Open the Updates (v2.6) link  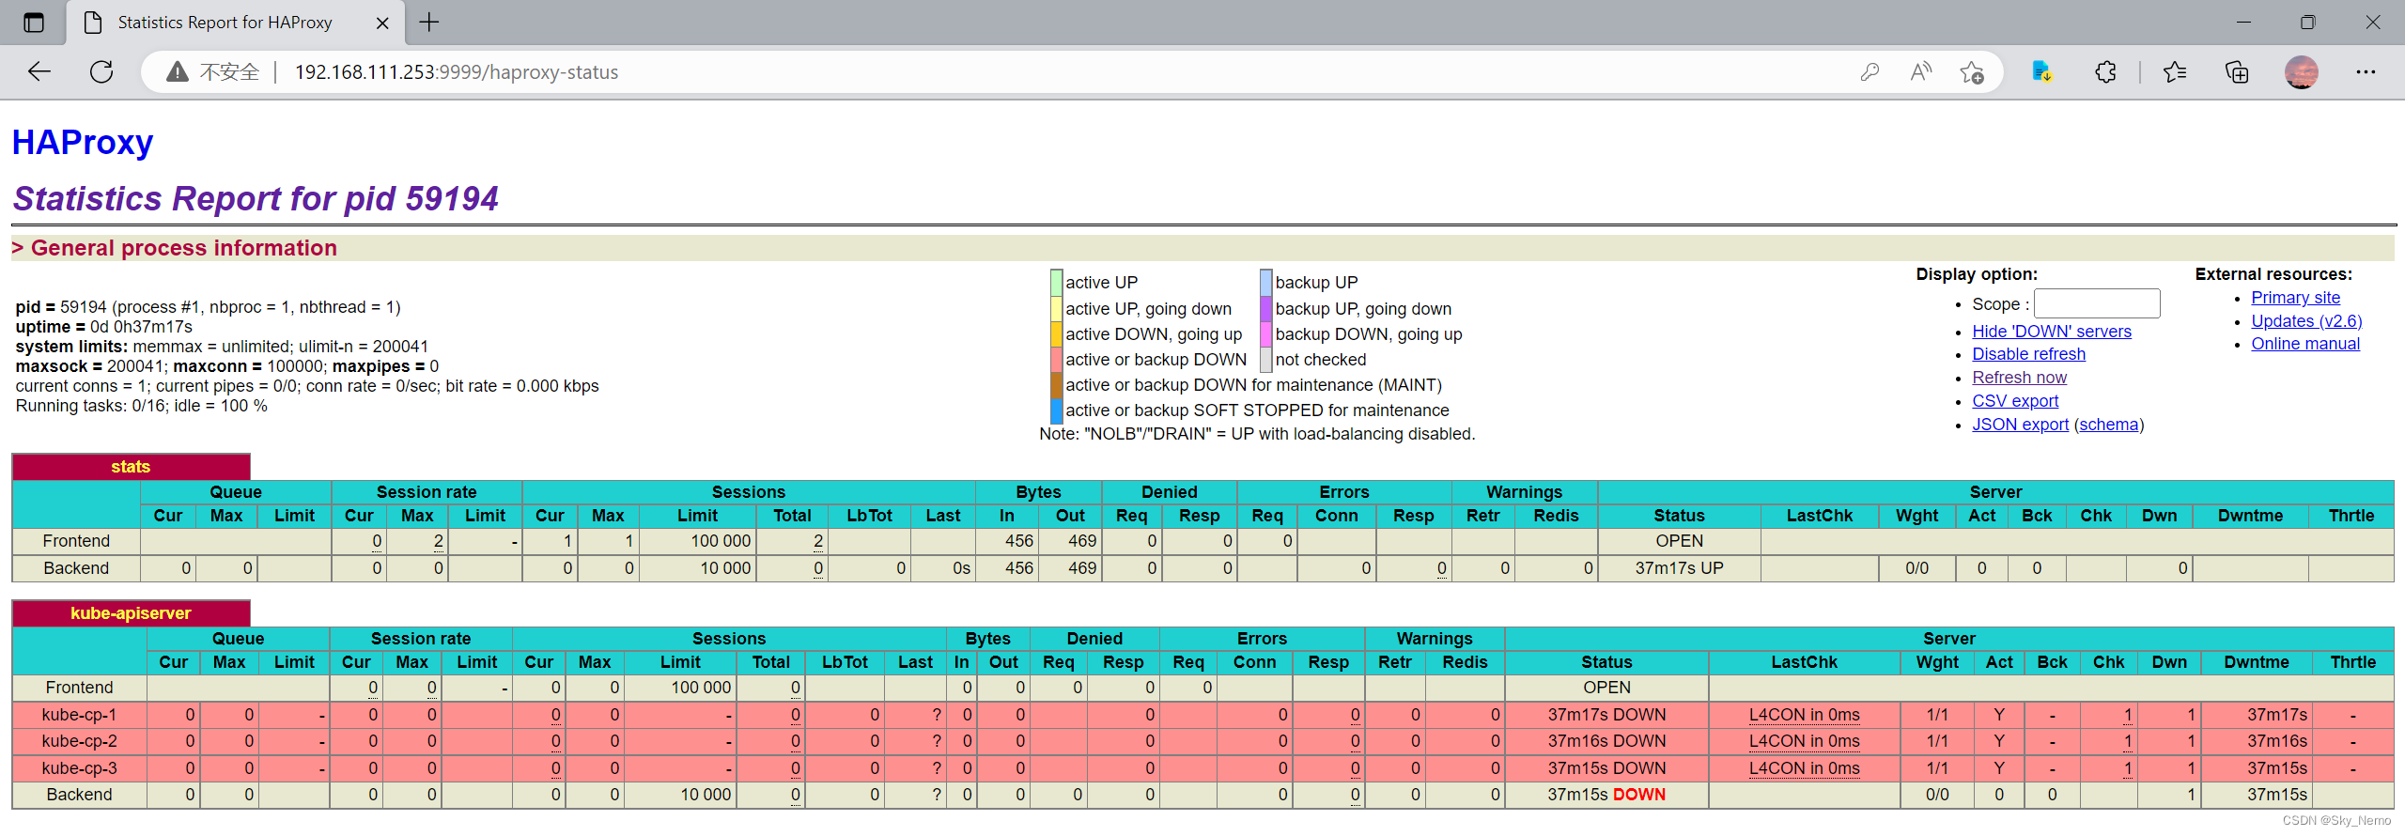(x=2306, y=321)
